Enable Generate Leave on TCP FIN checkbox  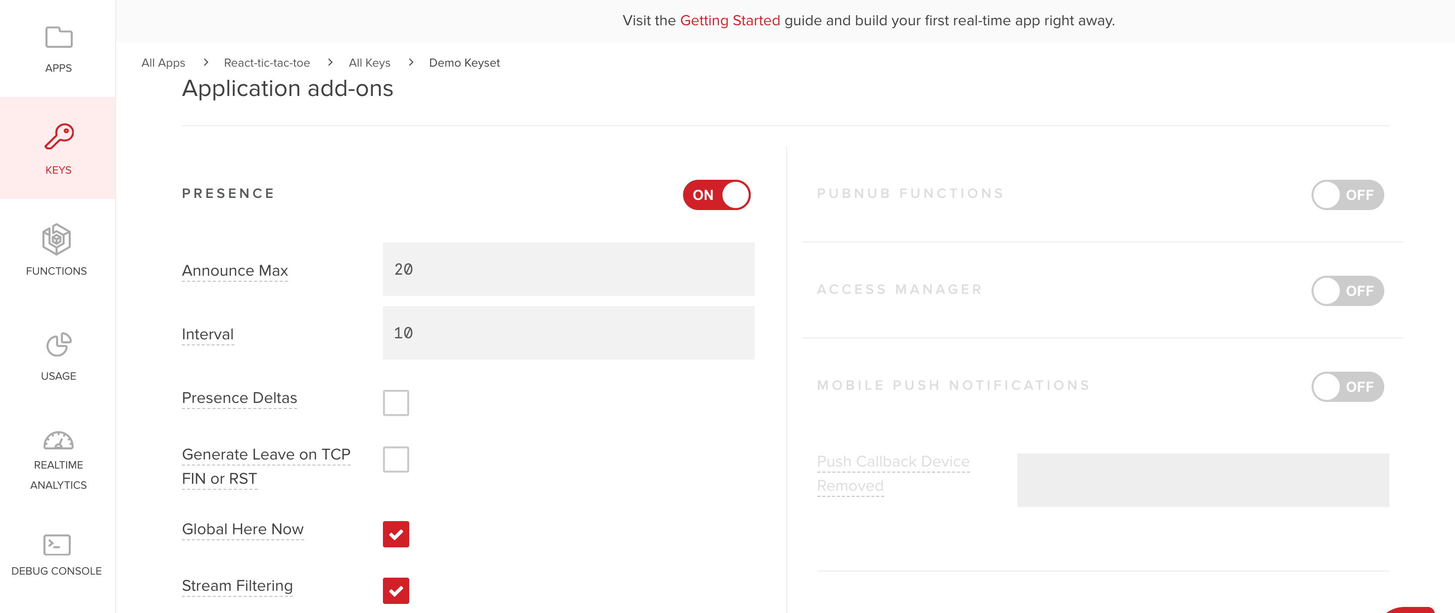396,459
